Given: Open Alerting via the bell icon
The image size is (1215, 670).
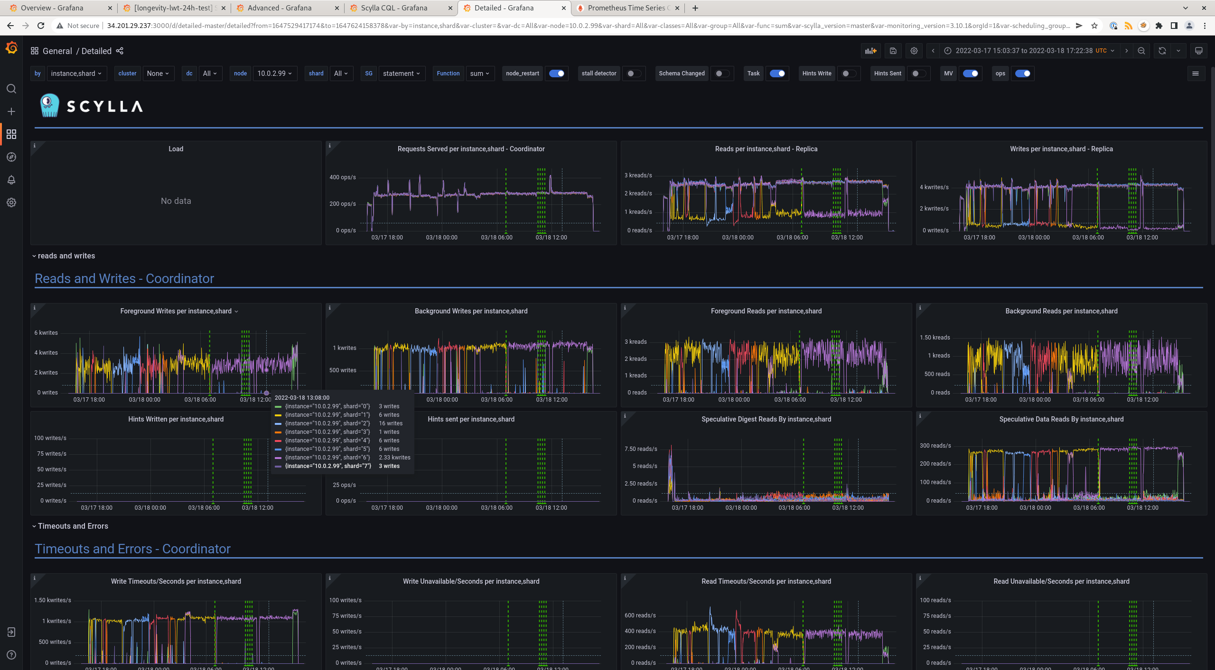Looking at the screenshot, I should [11, 180].
